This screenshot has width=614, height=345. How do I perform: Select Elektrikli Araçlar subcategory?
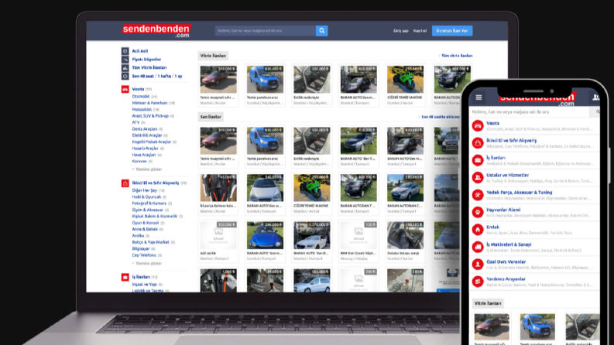[x=147, y=135]
